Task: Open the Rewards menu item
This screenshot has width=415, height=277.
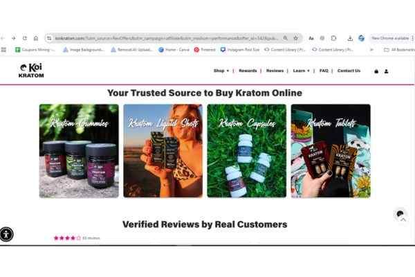Action: click(x=248, y=71)
